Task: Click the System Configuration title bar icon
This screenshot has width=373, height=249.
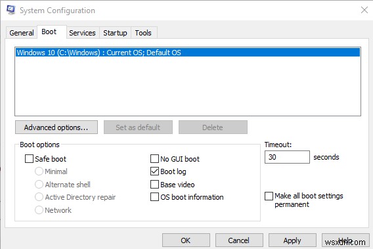Action: tap(11, 10)
